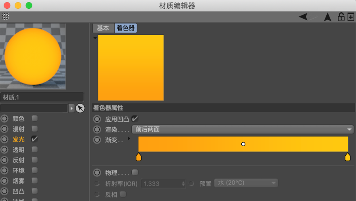
Task: Click the animation dot beside 渐变
Action: (x=97, y=140)
